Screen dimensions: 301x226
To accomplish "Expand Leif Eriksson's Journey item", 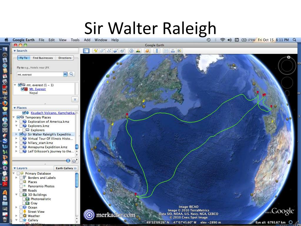I will [x=16, y=151].
